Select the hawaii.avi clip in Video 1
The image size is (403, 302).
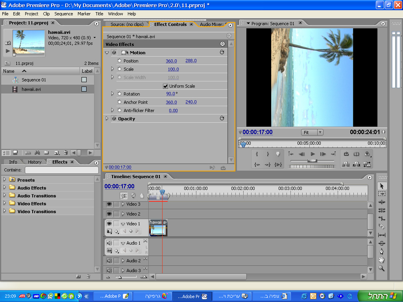(x=158, y=228)
